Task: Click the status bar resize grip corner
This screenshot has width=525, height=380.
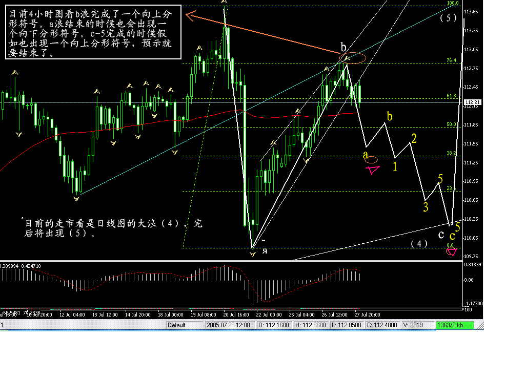Action: coord(480,325)
